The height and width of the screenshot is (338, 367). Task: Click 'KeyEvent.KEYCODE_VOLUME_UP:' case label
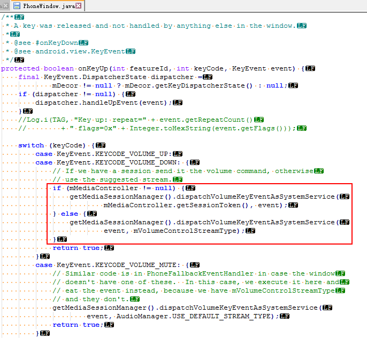114,154
